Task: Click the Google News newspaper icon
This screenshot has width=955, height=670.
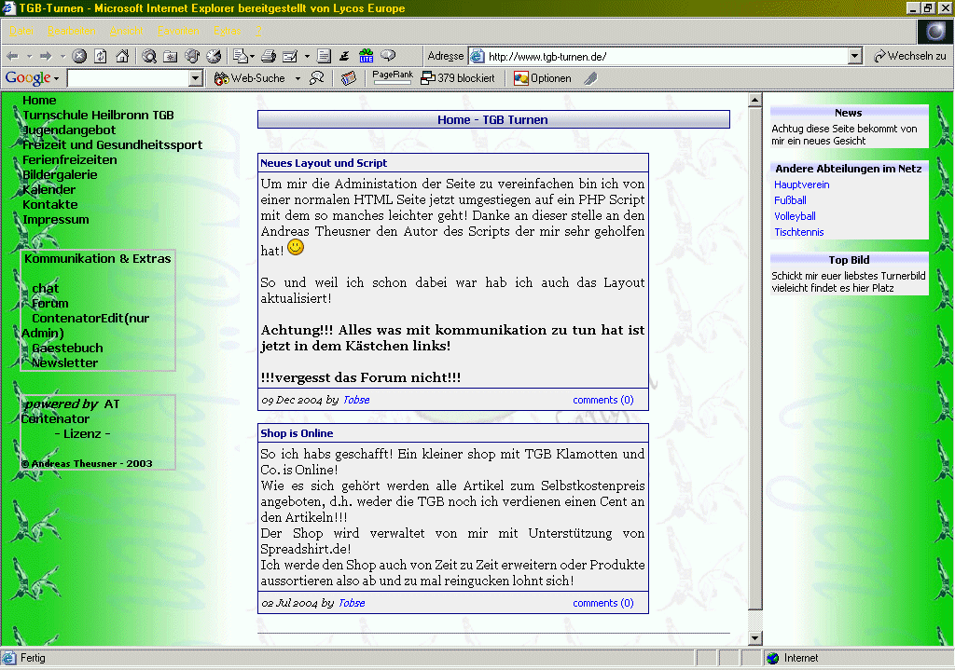Action: click(x=349, y=78)
